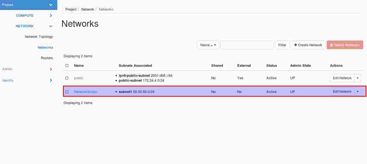This screenshot has height=164, width=367.
Task: Open the Routers page
Action: coord(47,58)
